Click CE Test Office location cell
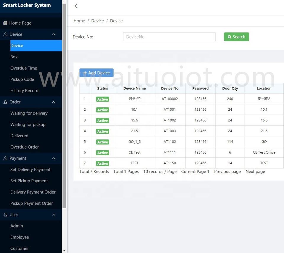Viewport: 284px width, 253px height. pos(264,152)
